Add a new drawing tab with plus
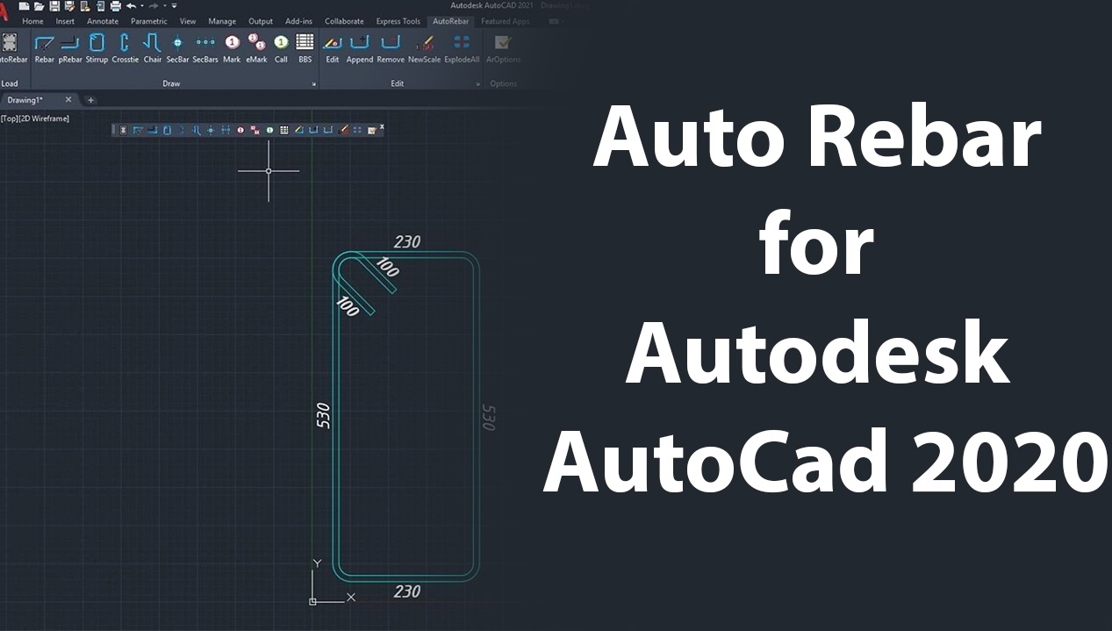1112x631 pixels. tap(90, 100)
